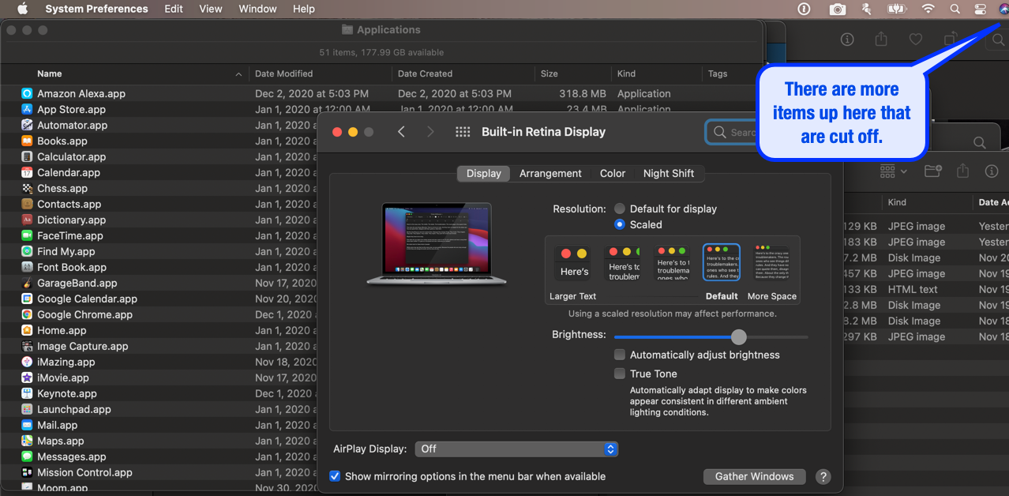Go back in System Preferences
Screen dimensions: 1009x496
(x=401, y=132)
